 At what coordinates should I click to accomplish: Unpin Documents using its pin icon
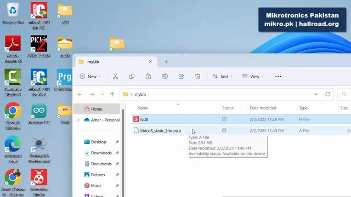pyautogui.click(x=117, y=164)
